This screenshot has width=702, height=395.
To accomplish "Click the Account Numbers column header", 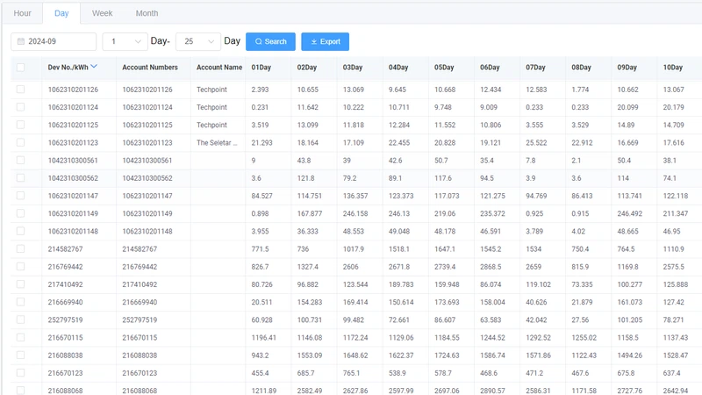I will 150,68.
